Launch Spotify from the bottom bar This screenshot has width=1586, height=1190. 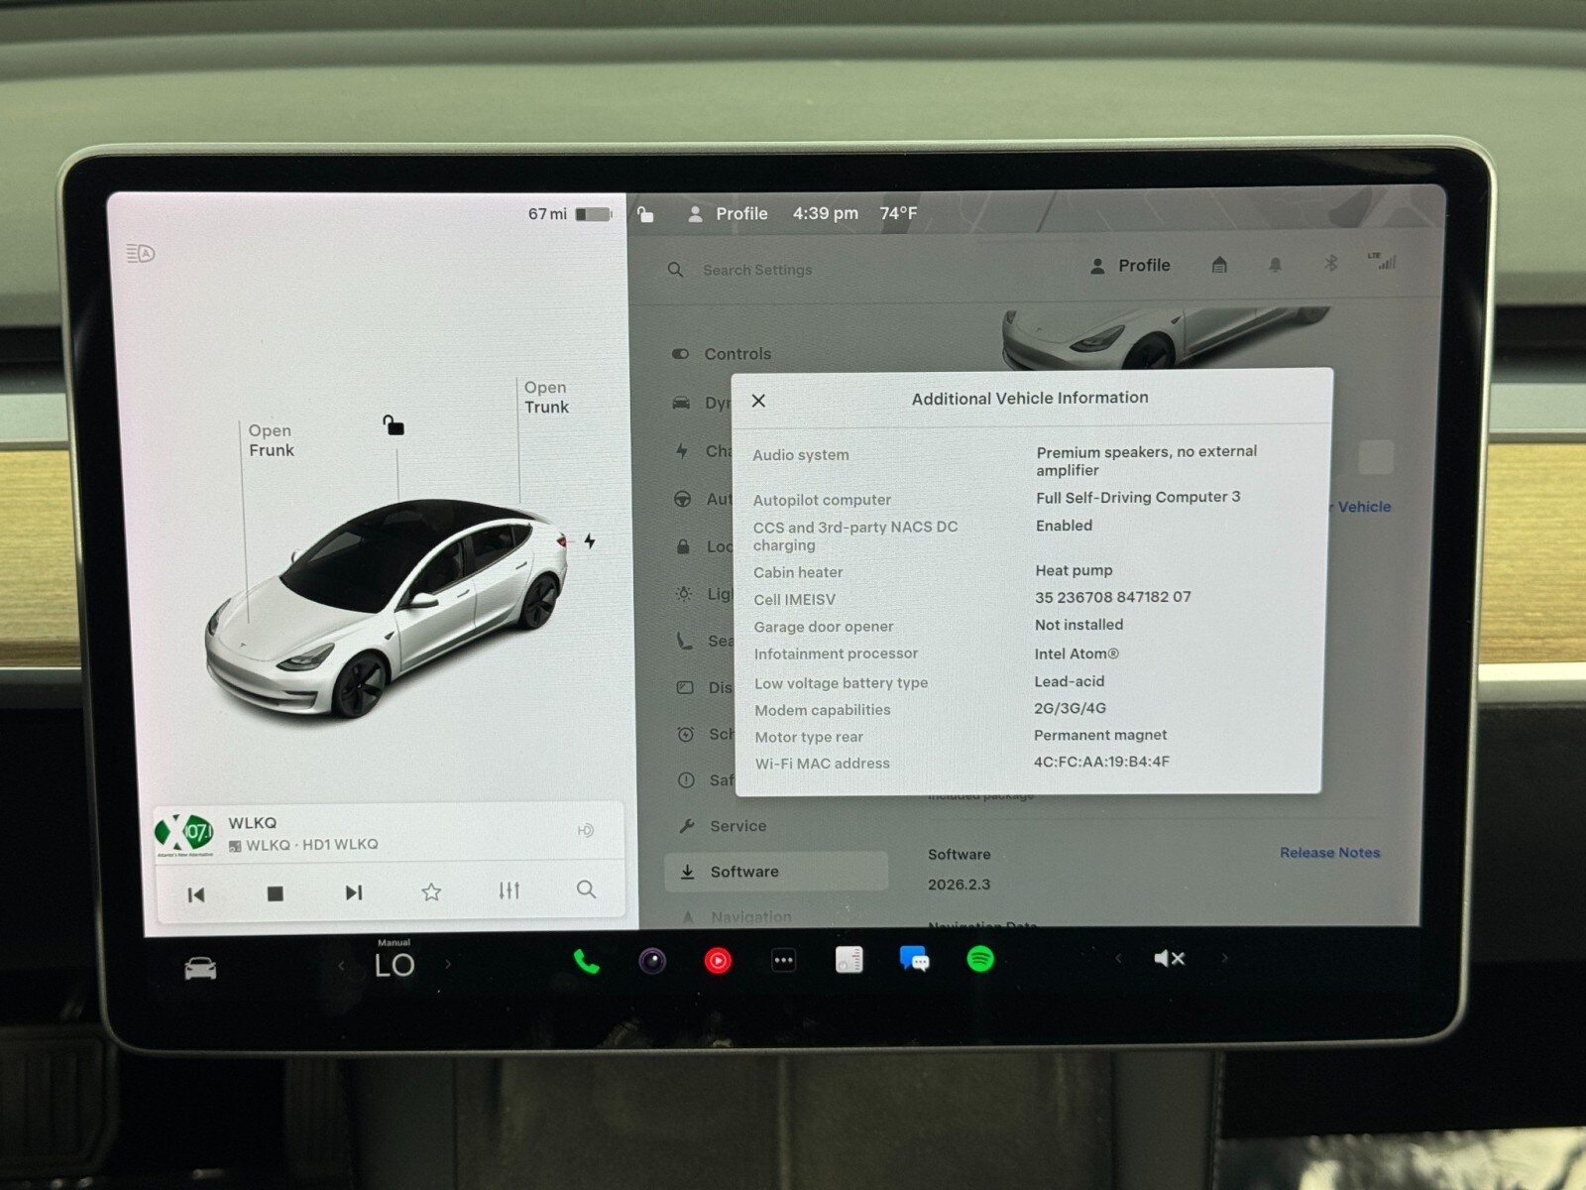pos(979,959)
